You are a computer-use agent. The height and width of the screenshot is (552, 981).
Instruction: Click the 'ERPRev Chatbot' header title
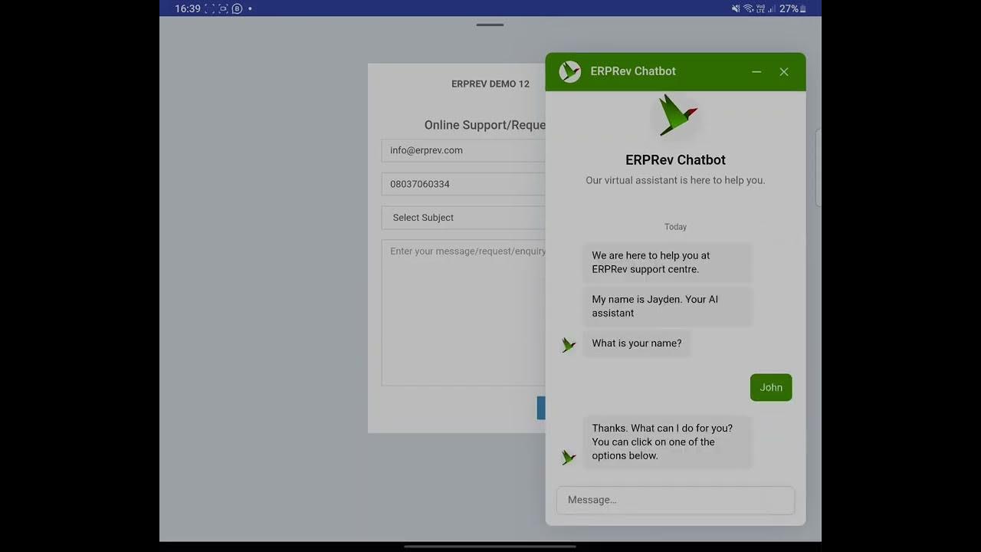633,71
